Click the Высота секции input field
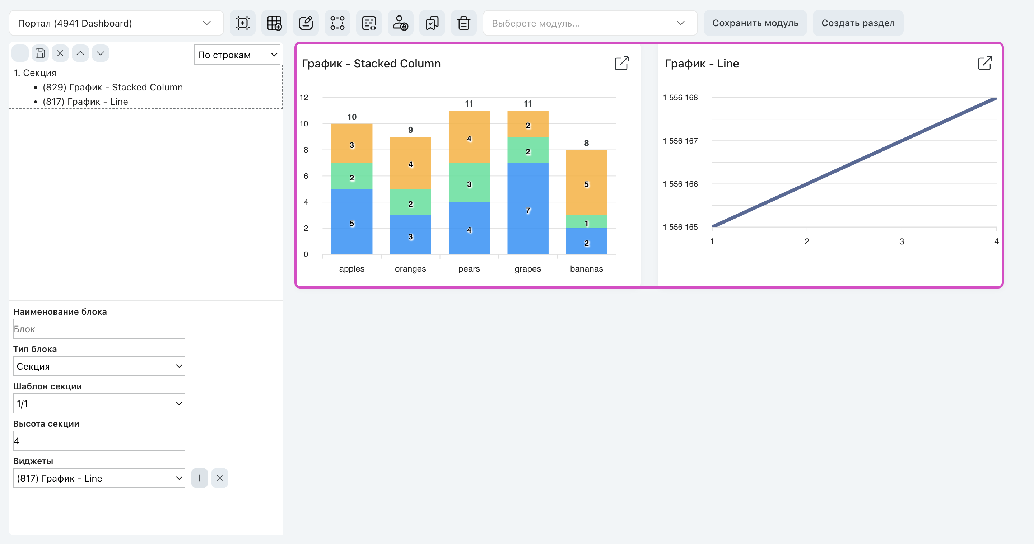 pyautogui.click(x=99, y=441)
